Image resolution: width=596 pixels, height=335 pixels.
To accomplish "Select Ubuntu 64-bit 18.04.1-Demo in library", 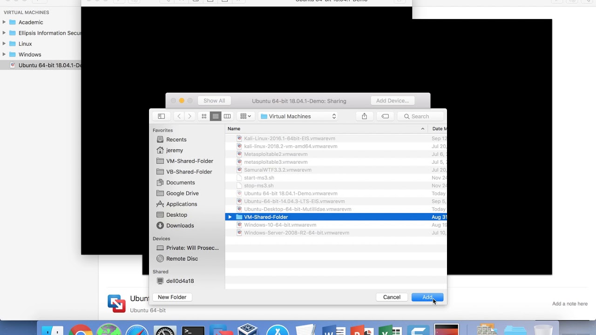I will (x=41, y=65).
